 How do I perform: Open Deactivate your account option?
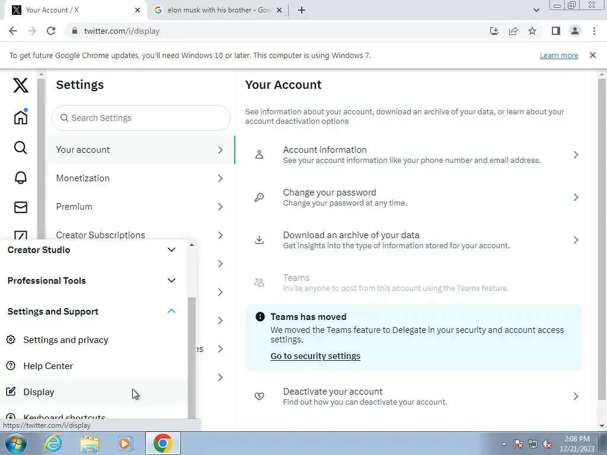(413, 396)
